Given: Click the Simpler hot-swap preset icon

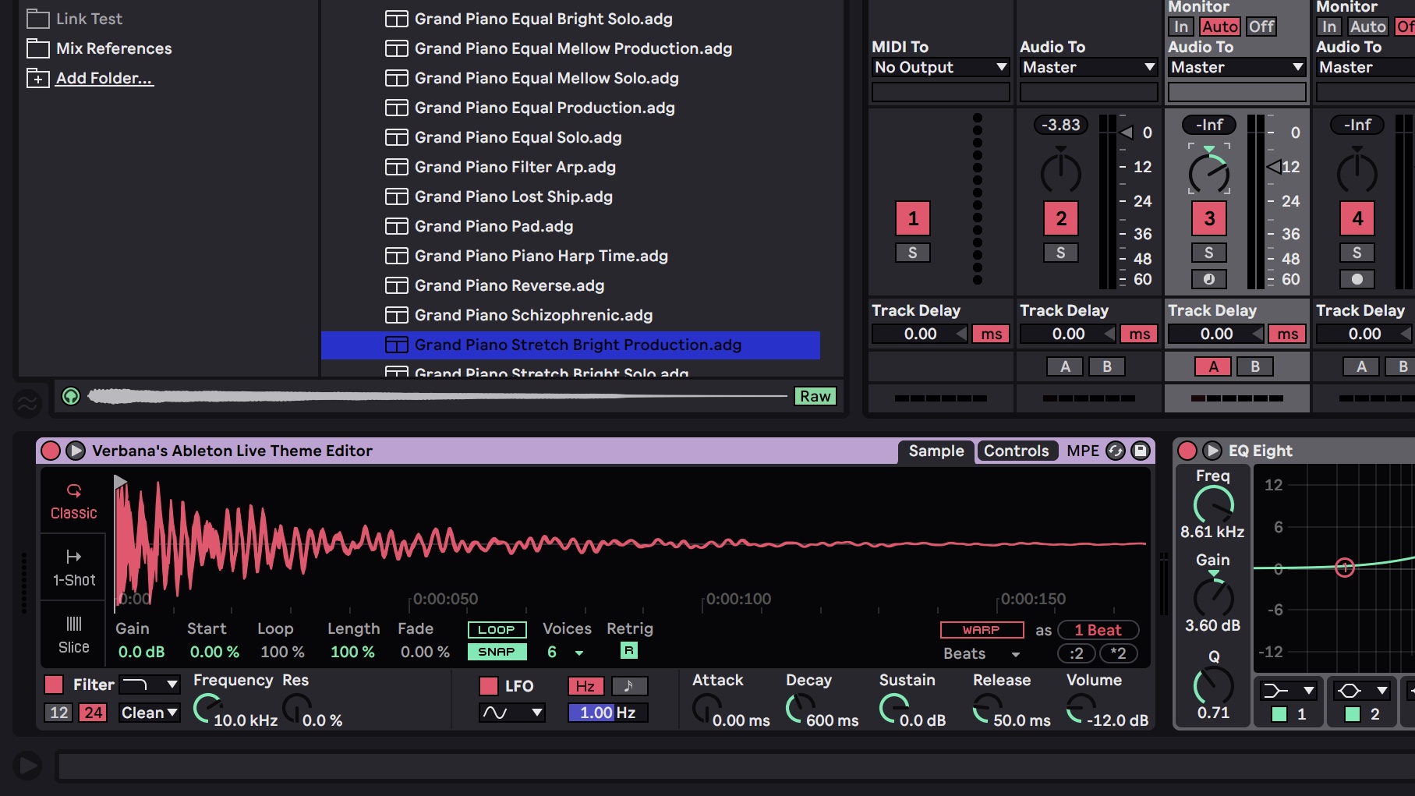Looking at the screenshot, I should coord(1116,451).
